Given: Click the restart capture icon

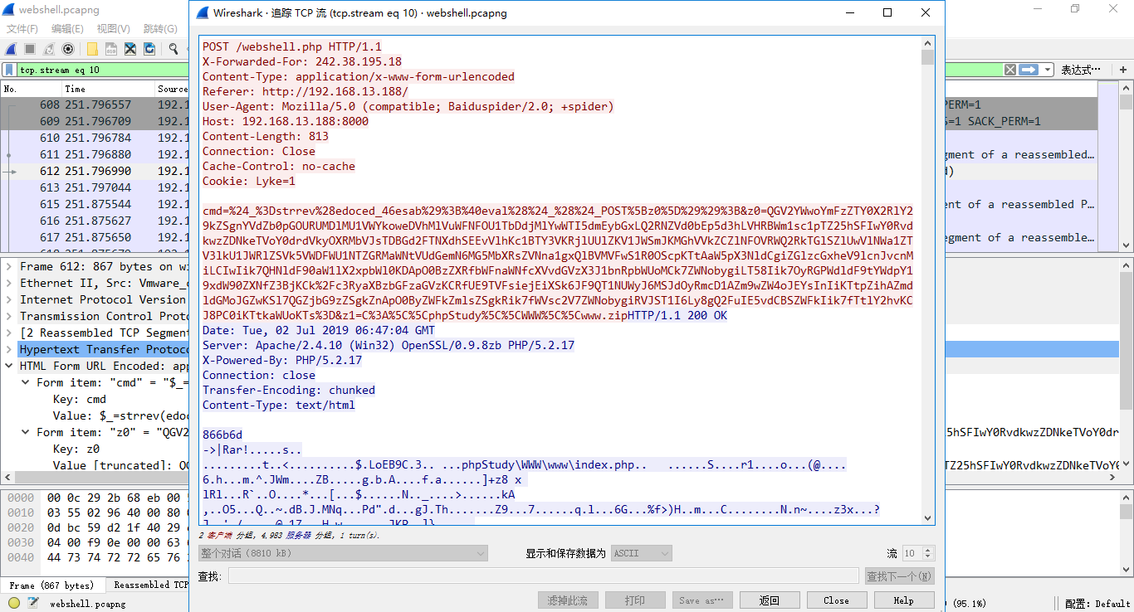Looking at the screenshot, I should pos(49,49).
